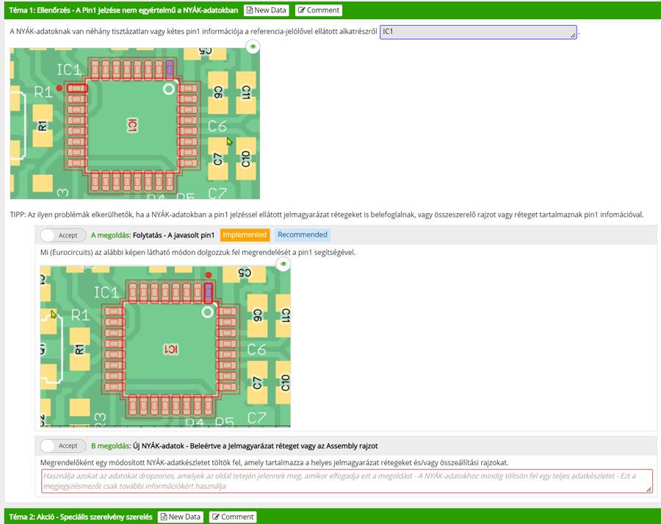Toggle eye icon on top PCB image

click(x=253, y=47)
